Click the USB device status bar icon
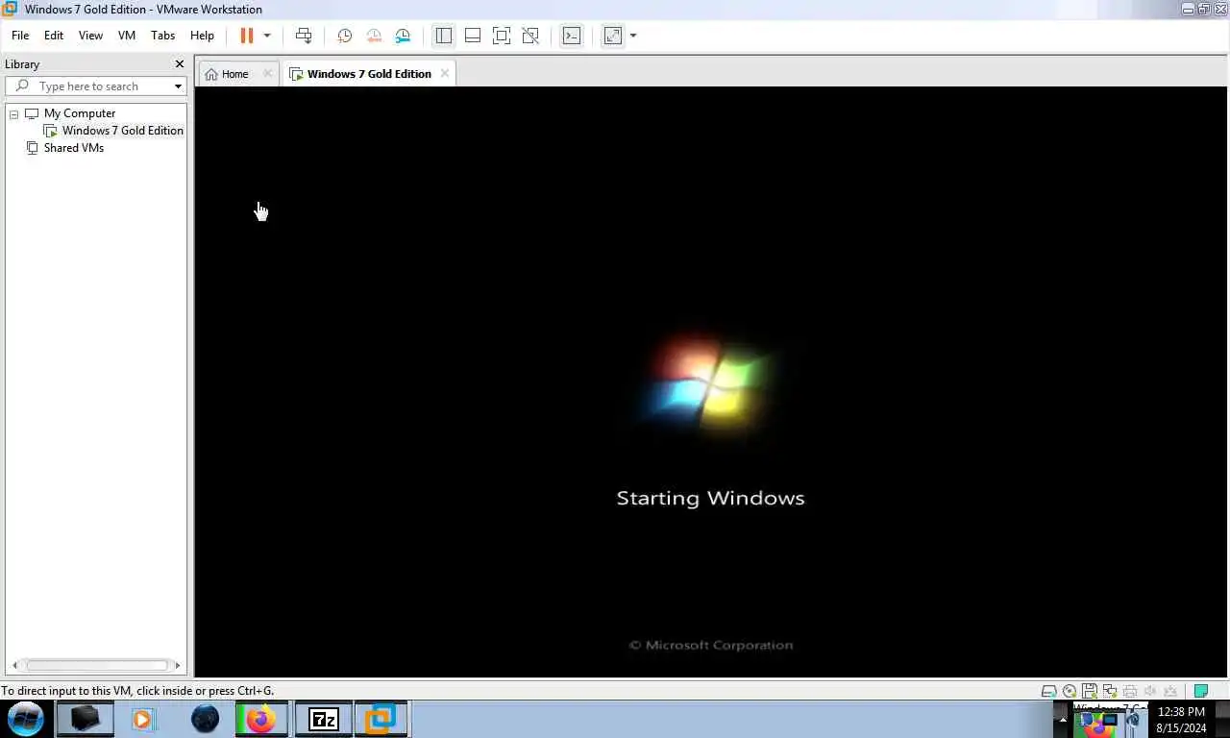Viewport: 1230px width, 738px height. point(1170,691)
